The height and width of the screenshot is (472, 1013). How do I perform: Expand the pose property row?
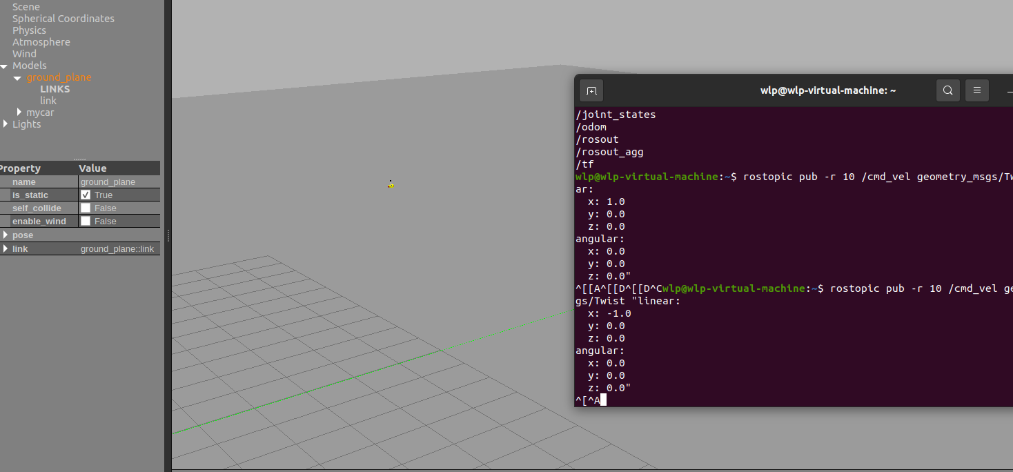pos(6,235)
